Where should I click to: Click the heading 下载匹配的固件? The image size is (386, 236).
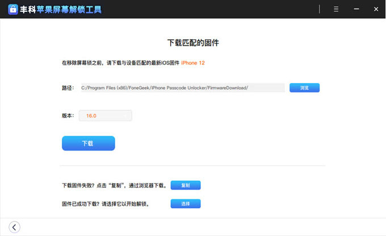click(193, 43)
